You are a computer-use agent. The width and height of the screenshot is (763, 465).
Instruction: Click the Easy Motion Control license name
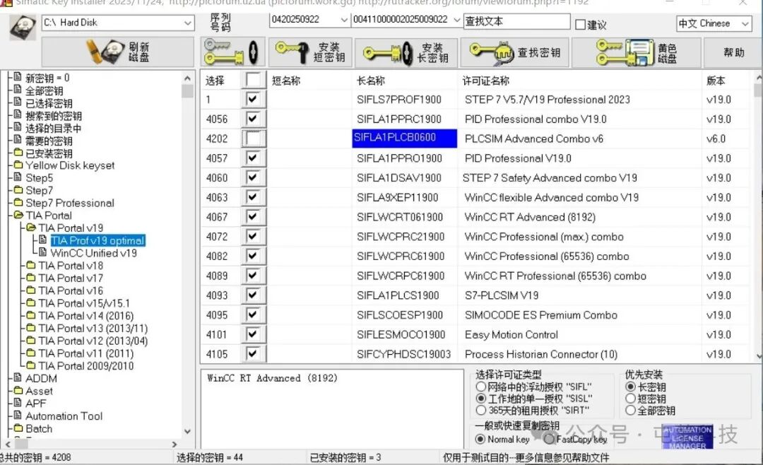point(511,334)
